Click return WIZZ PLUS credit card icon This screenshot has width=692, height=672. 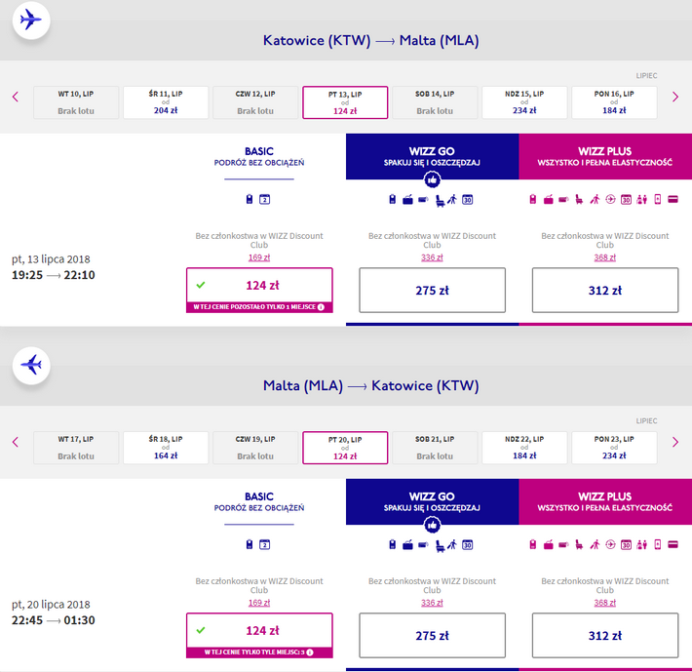point(673,545)
